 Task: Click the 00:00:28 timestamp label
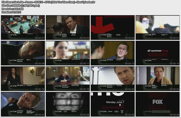coord(129,115)
